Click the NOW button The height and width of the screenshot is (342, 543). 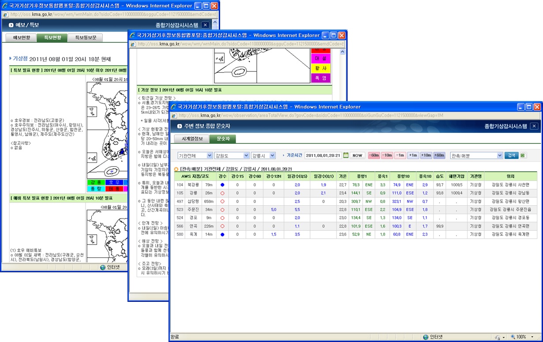click(357, 155)
